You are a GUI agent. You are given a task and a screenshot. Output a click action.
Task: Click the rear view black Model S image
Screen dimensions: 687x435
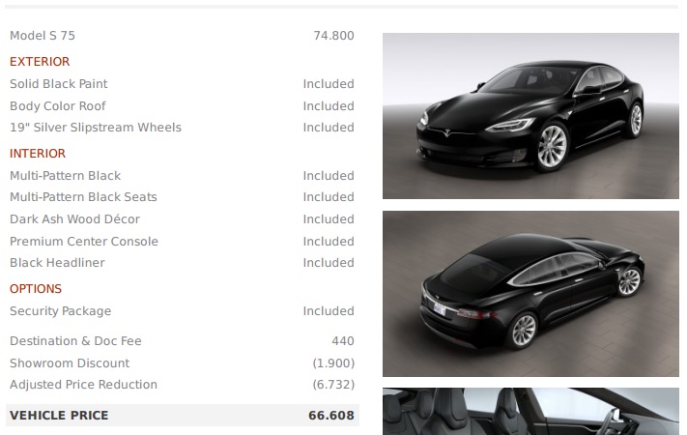tap(530, 294)
